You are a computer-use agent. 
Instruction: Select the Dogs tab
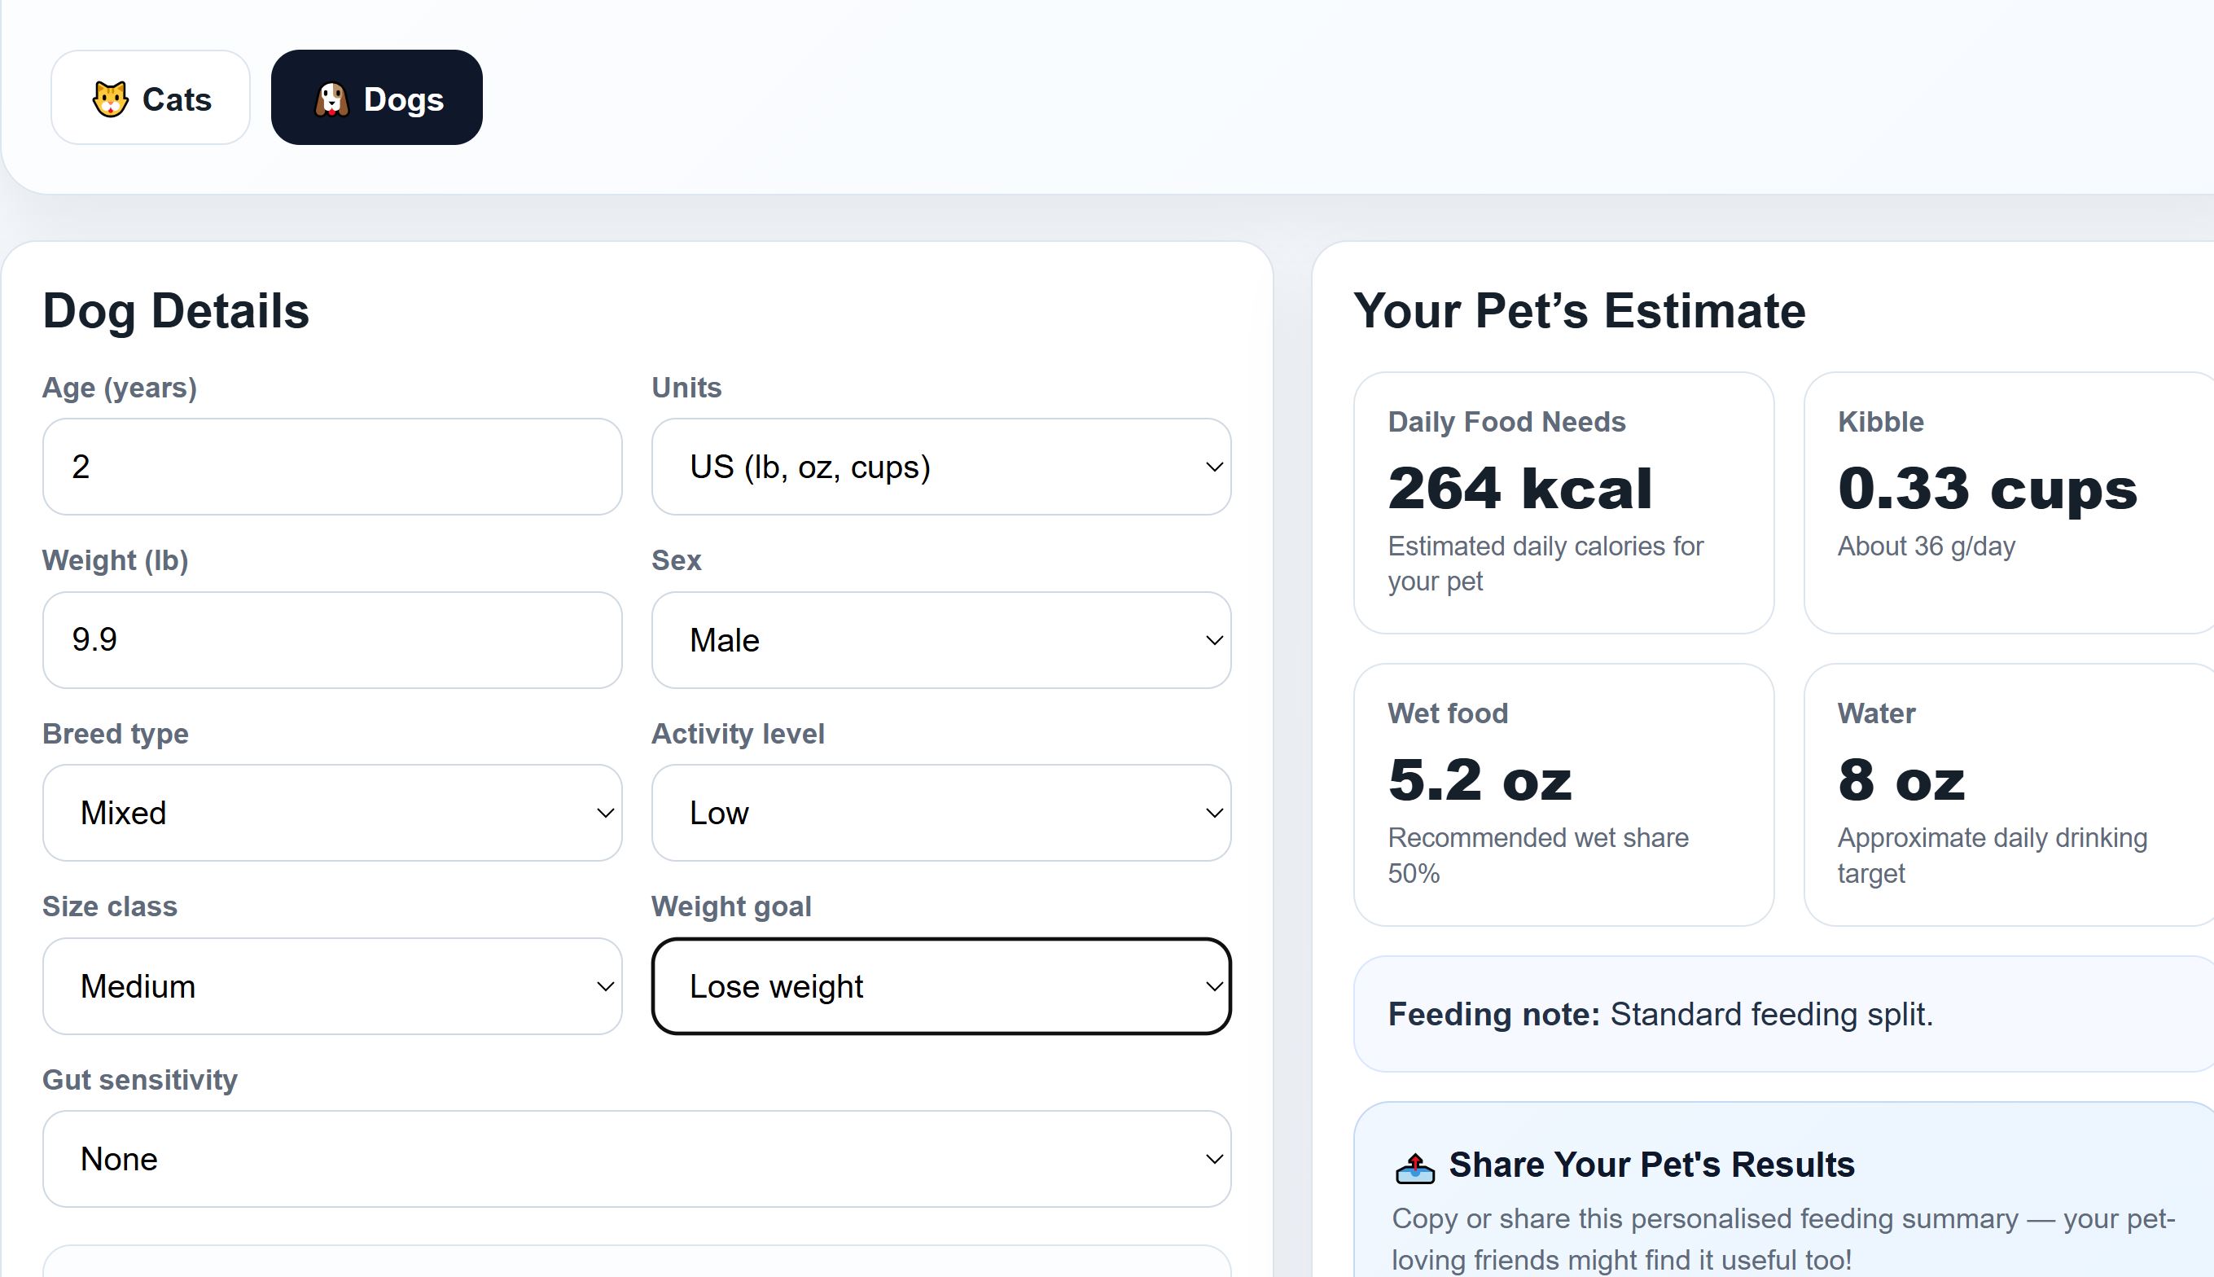point(377,98)
